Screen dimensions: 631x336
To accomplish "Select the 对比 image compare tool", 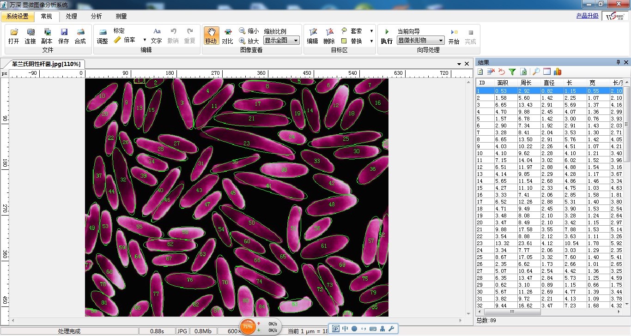I will pyautogui.click(x=227, y=36).
